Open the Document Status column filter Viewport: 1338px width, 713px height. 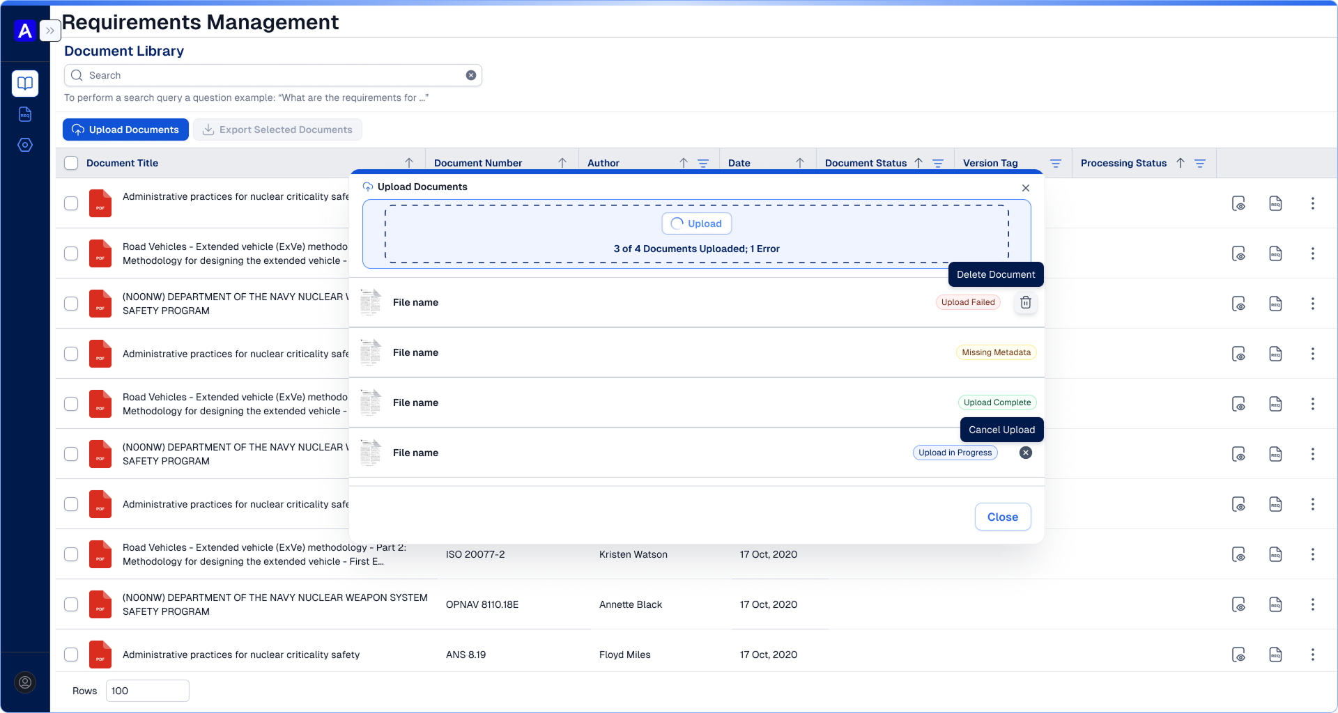point(938,163)
